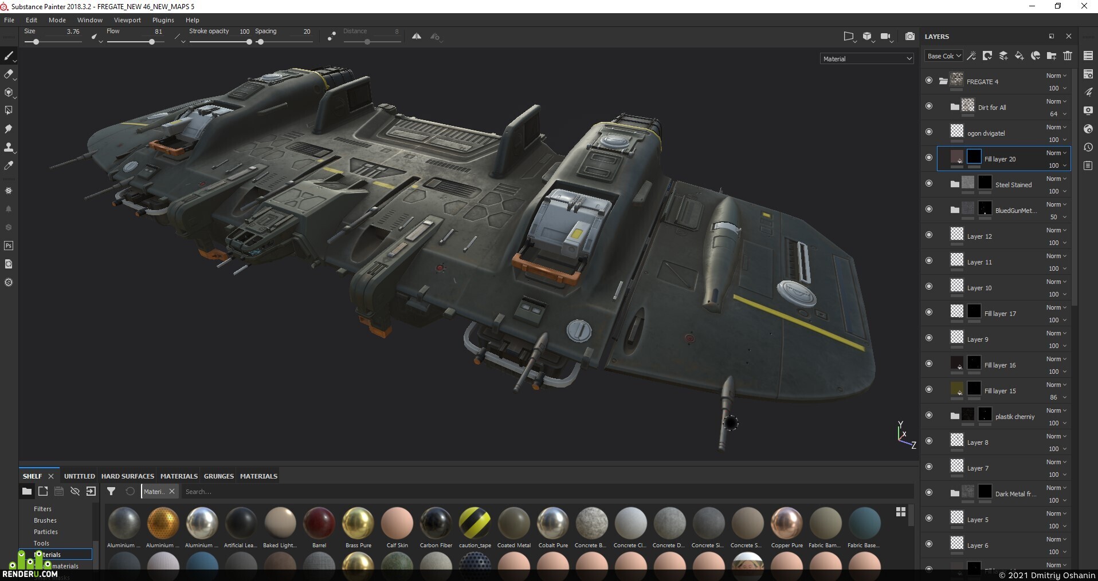Open the Viewport menu
Image resolution: width=1098 pixels, height=581 pixels.
(127, 20)
